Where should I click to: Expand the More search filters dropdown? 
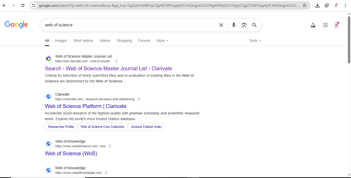(x=162, y=41)
